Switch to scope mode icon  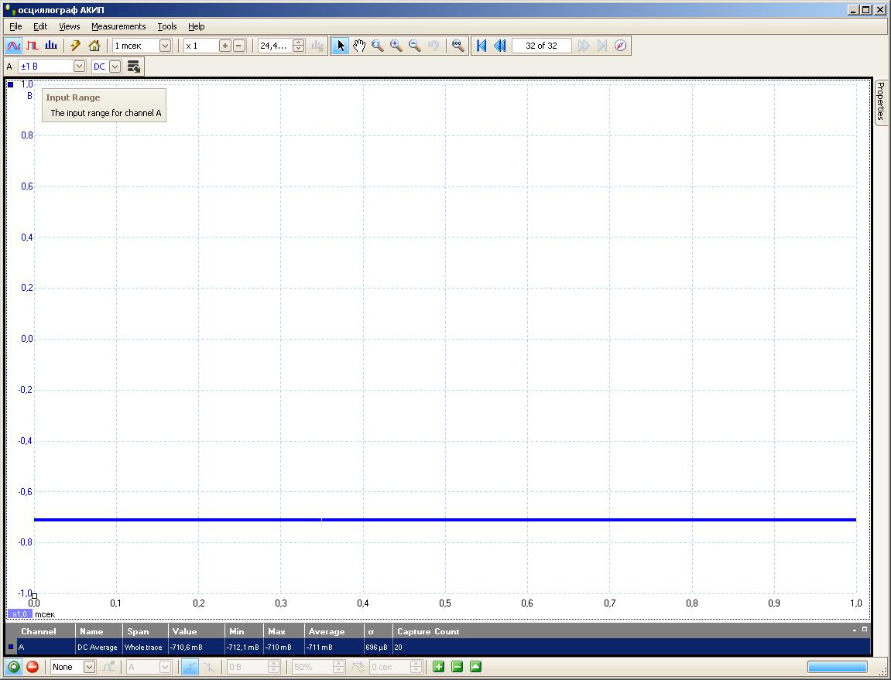coord(14,46)
